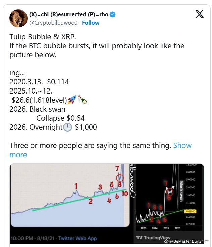Image resolution: width=212 pixels, height=247 pixels.
Task: Click the blue verified badge
Action: click(x=113, y=14)
